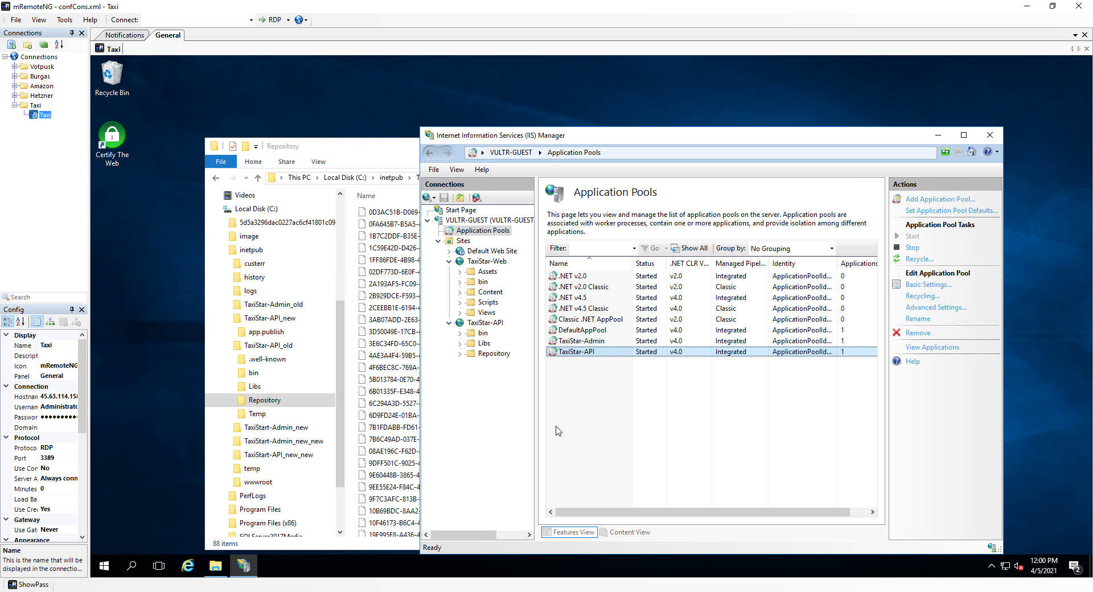Click the Delete Connection icon in IIS Connections toolbar
1093x592 pixels.
click(477, 198)
